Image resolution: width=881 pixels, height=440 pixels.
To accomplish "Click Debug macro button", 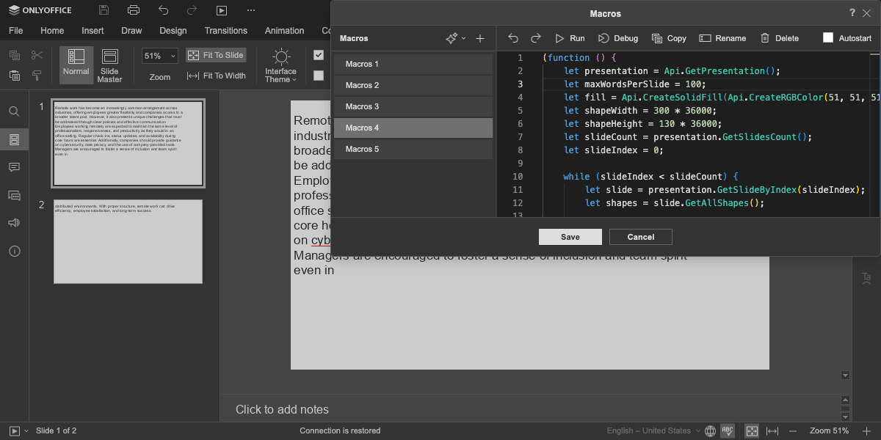I will 618,38.
